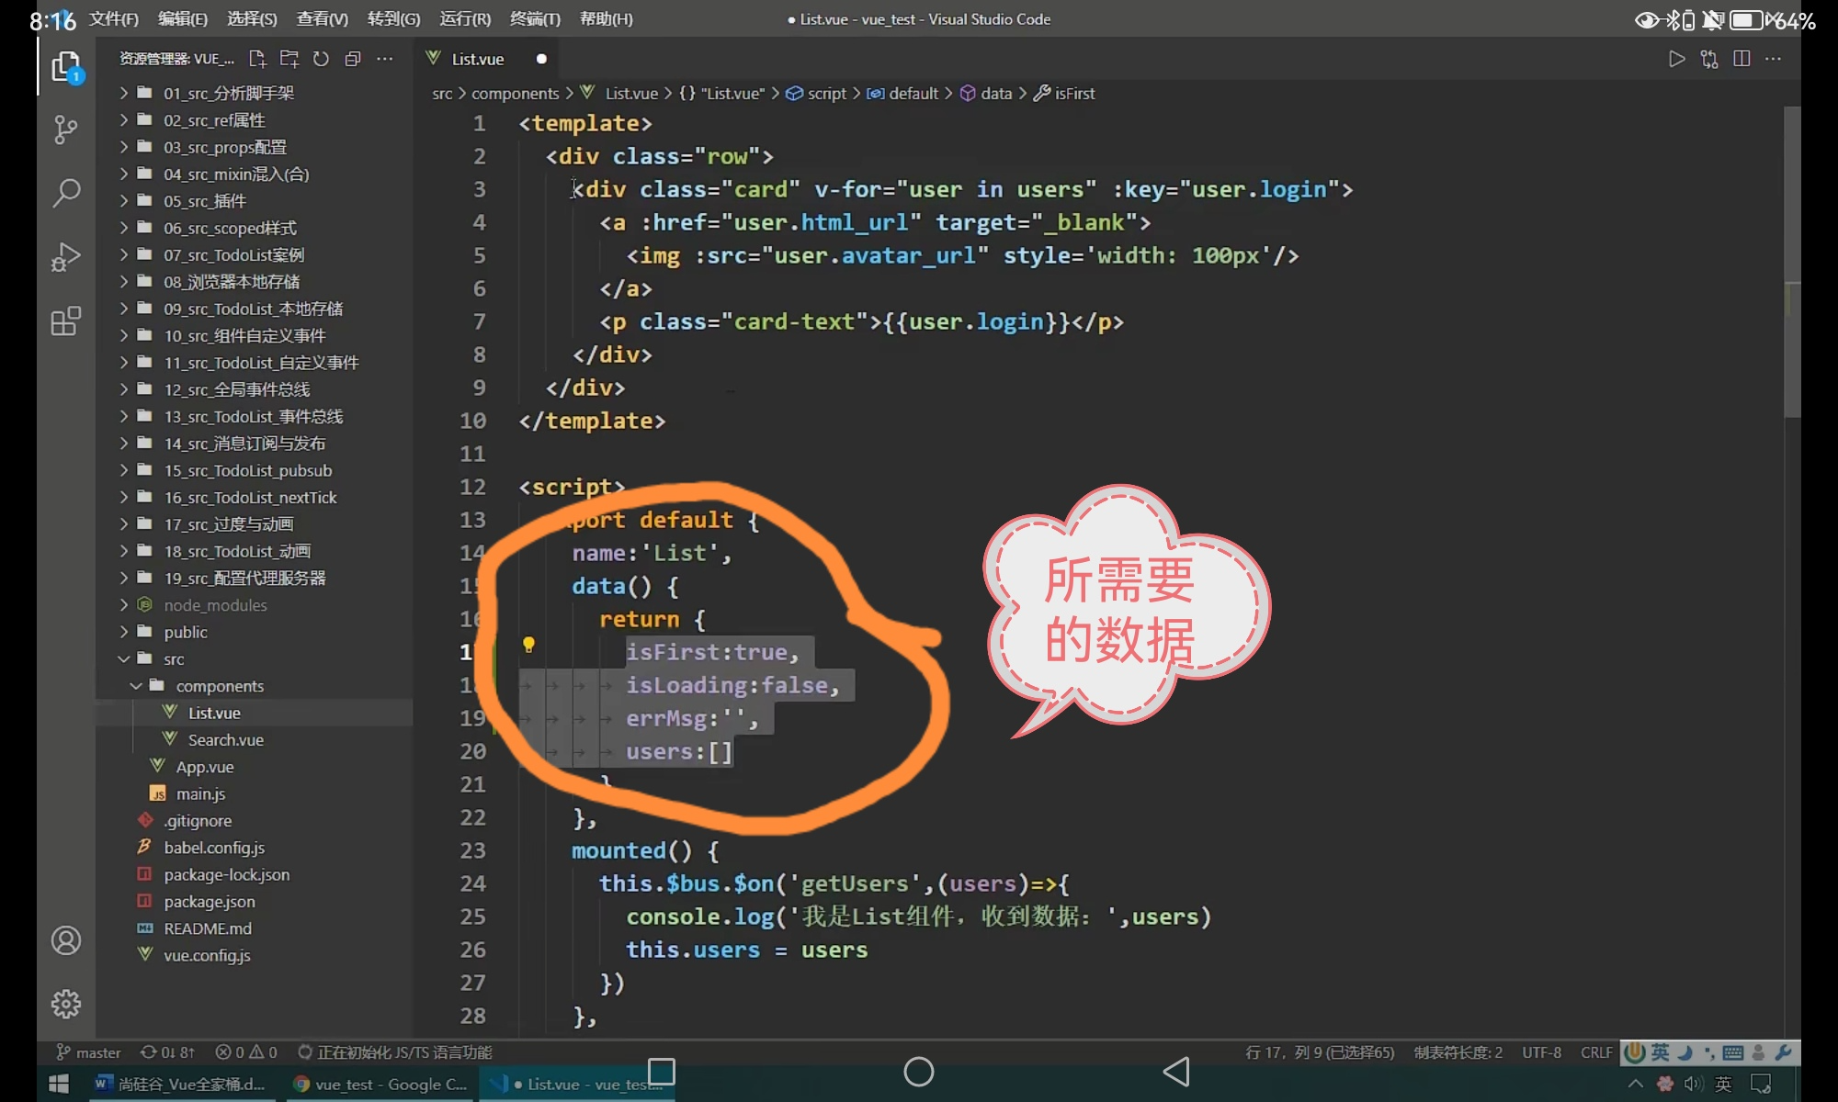
Task: Toggle the IME English/Chinese mode indicator
Action: pos(1660,1052)
